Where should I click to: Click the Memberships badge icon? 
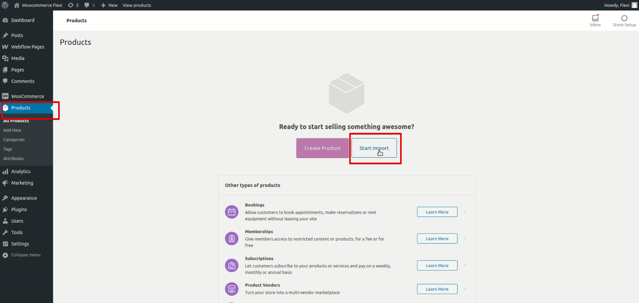pos(232,239)
